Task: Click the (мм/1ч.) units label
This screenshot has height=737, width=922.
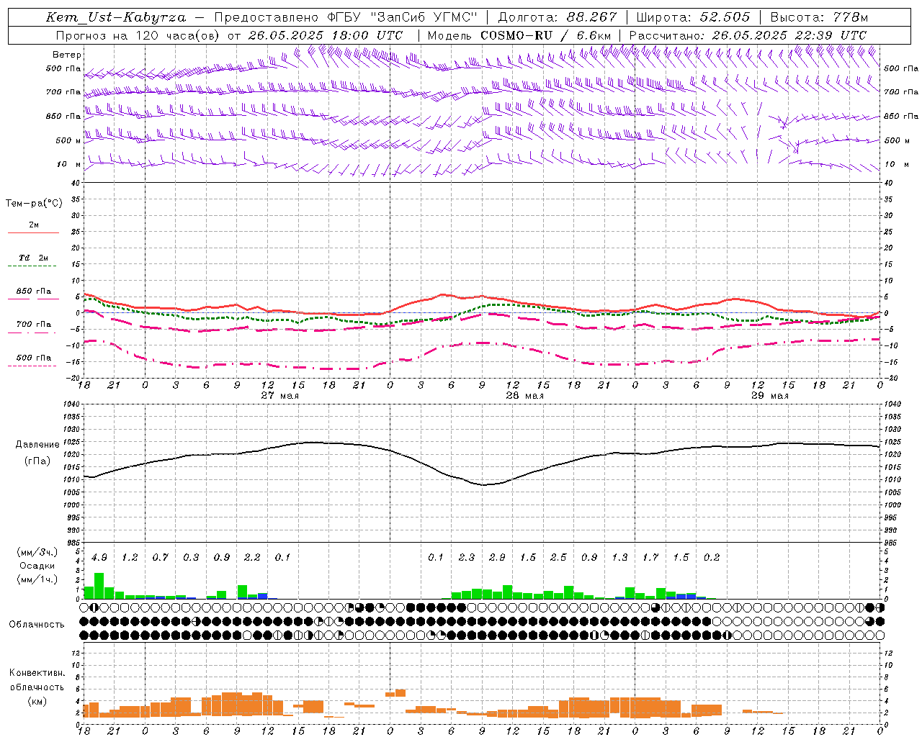Action: pyautogui.click(x=37, y=579)
